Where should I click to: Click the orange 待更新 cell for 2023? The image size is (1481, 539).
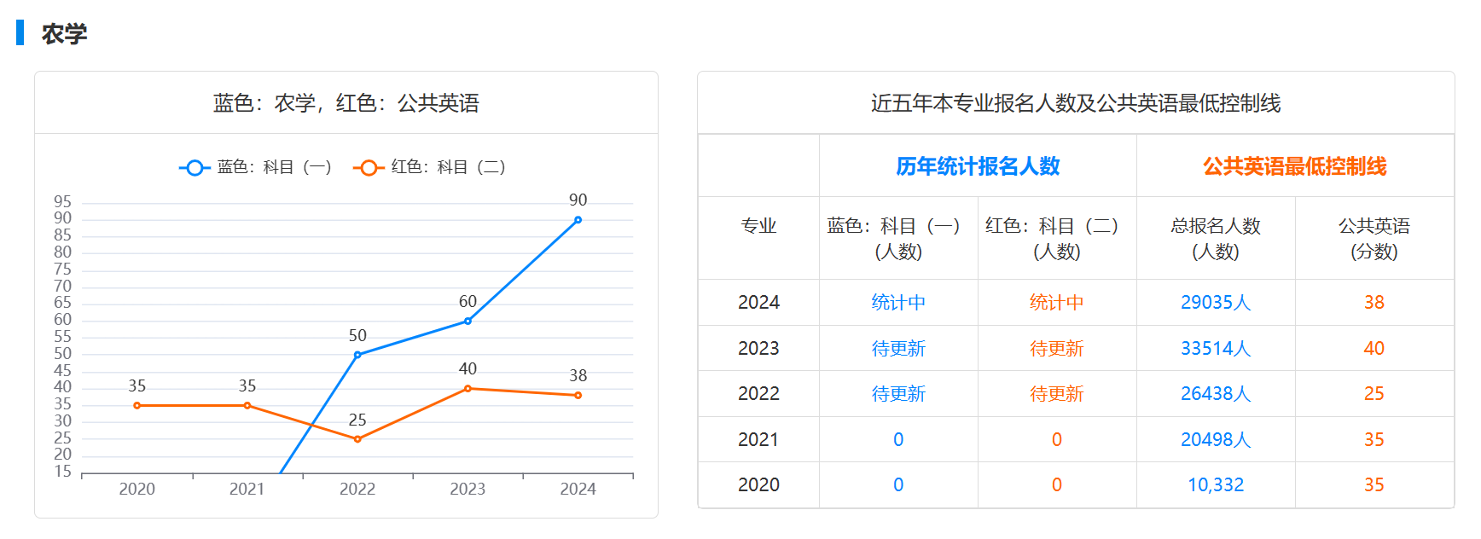[x=1056, y=349]
